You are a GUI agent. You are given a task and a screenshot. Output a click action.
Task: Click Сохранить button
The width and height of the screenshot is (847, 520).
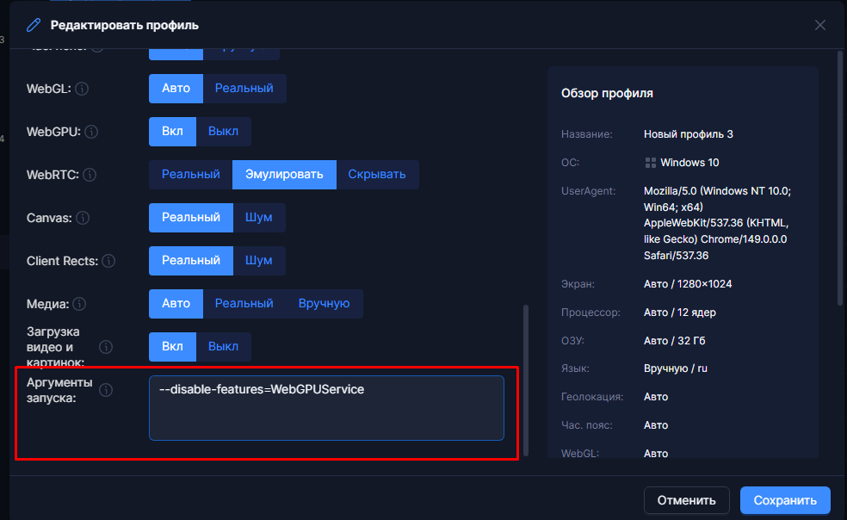(785, 500)
